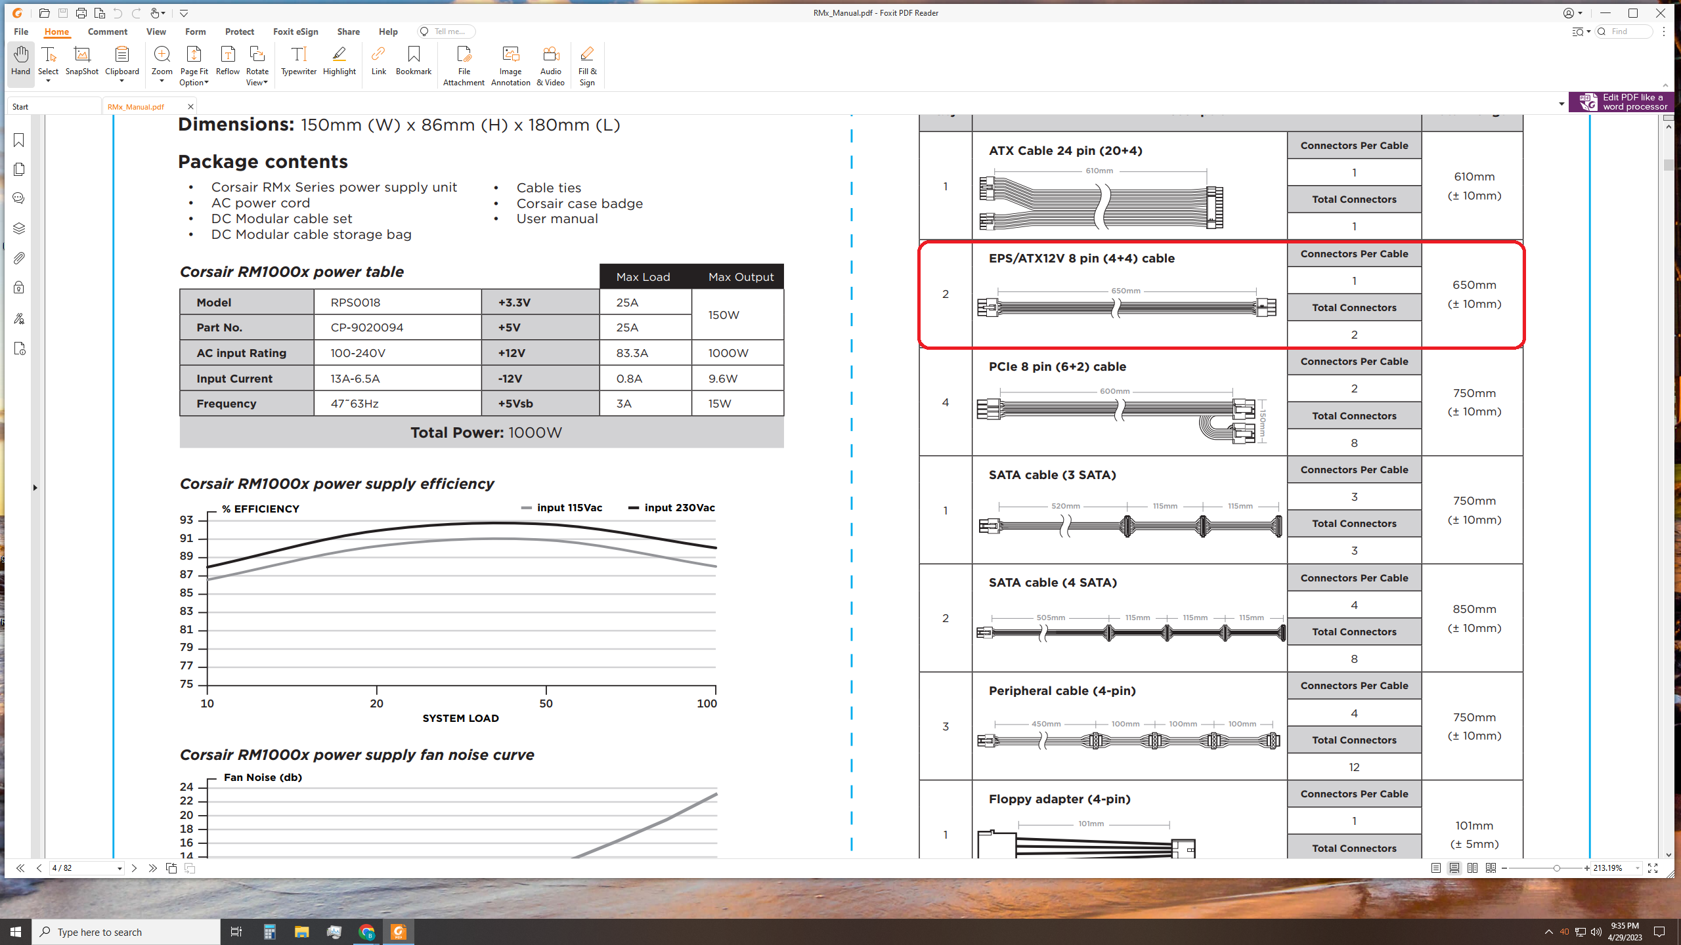The height and width of the screenshot is (945, 1681).
Task: Expand the left navigation panel
Action: point(35,488)
